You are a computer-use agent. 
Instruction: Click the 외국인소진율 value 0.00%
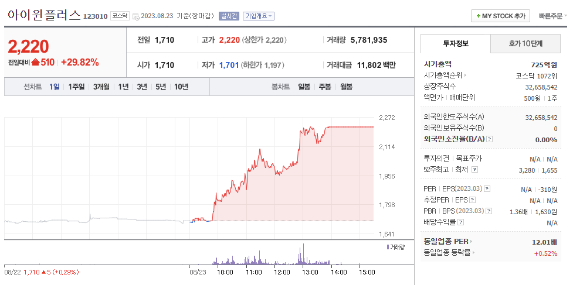coord(546,140)
